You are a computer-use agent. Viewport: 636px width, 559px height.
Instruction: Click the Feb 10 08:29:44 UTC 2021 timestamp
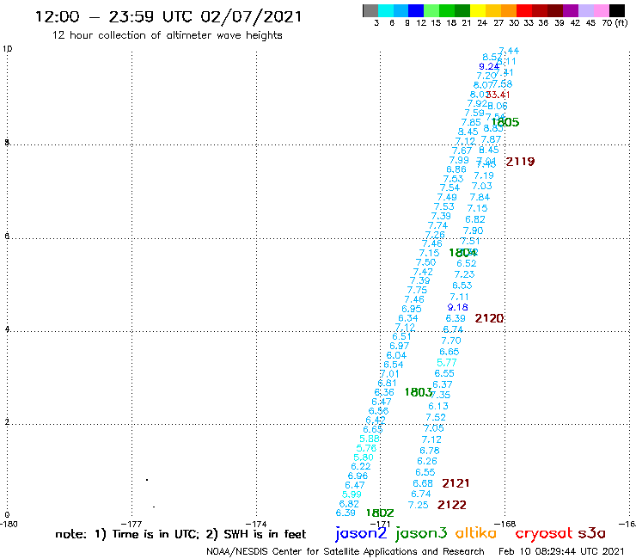(x=561, y=552)
